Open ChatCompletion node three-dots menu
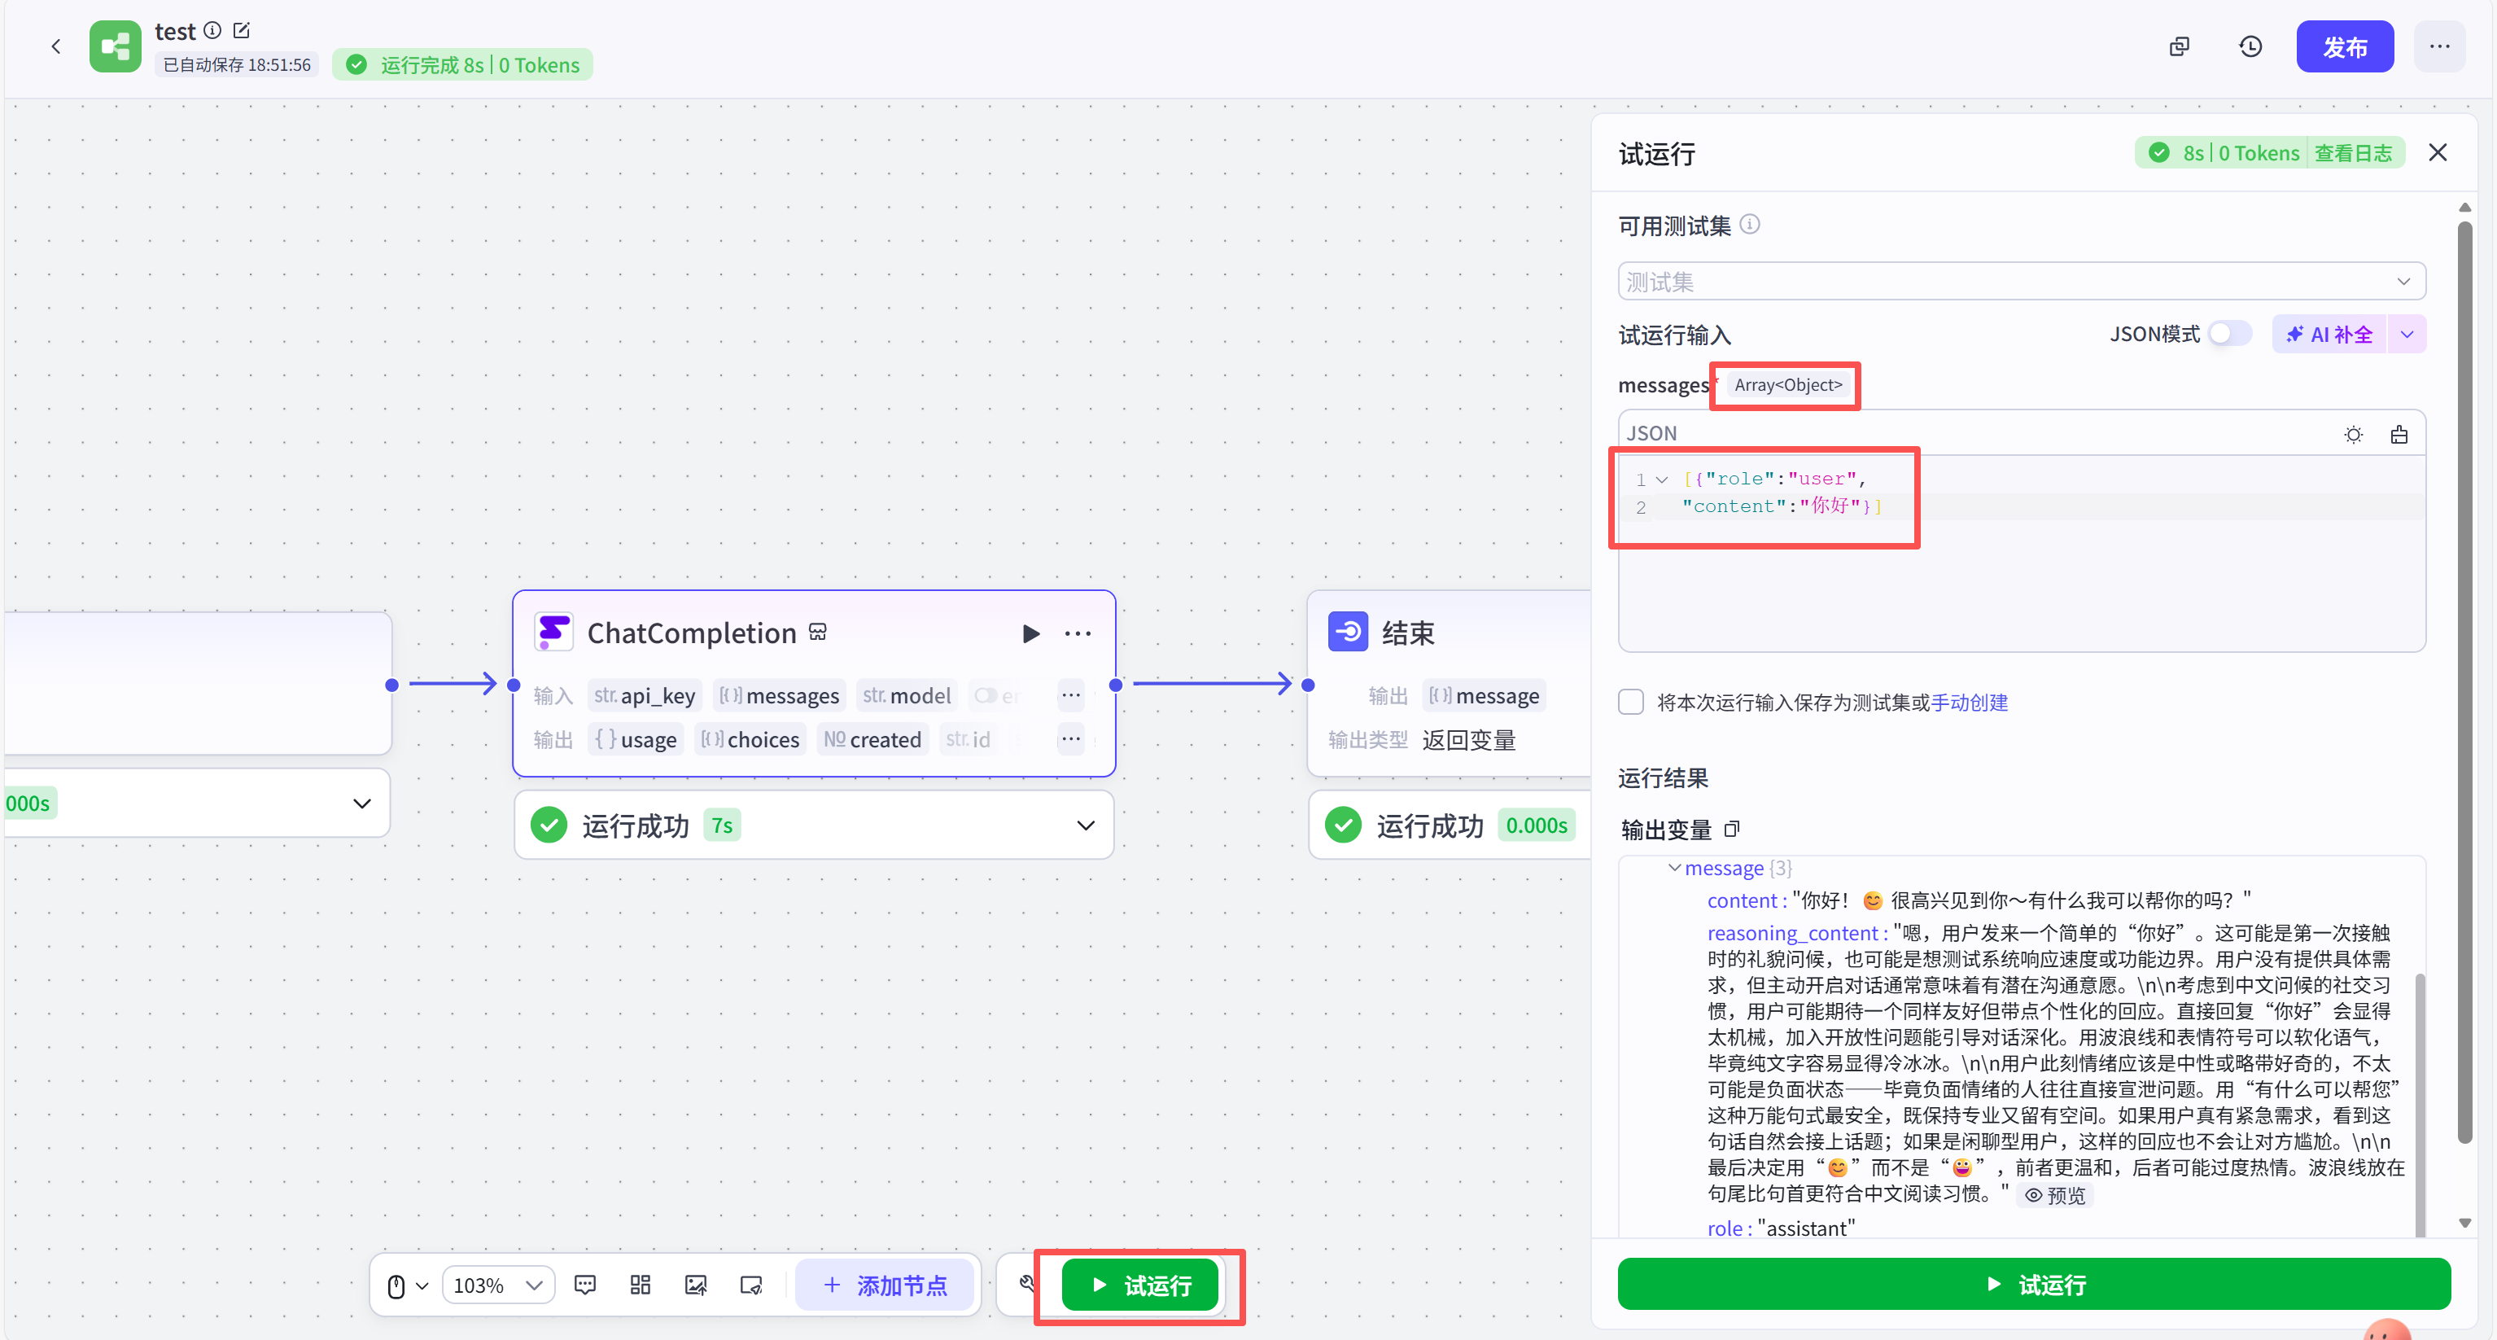Image resolution: width=2497 pixels, height=1340 pixels. click(x=1077, y=634)
